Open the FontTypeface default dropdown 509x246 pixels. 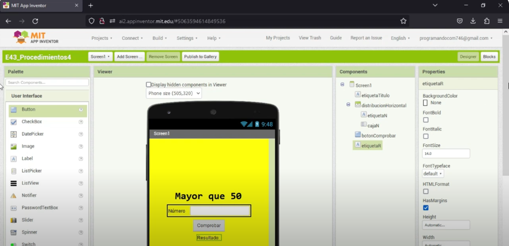click(433, 174)
